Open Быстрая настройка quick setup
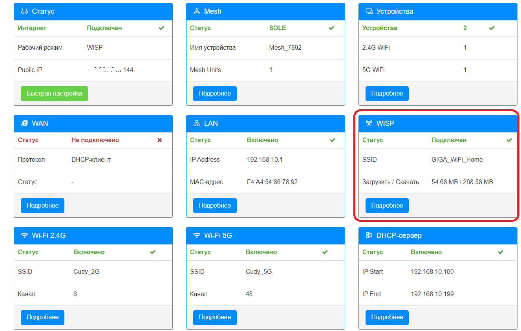 55,94
